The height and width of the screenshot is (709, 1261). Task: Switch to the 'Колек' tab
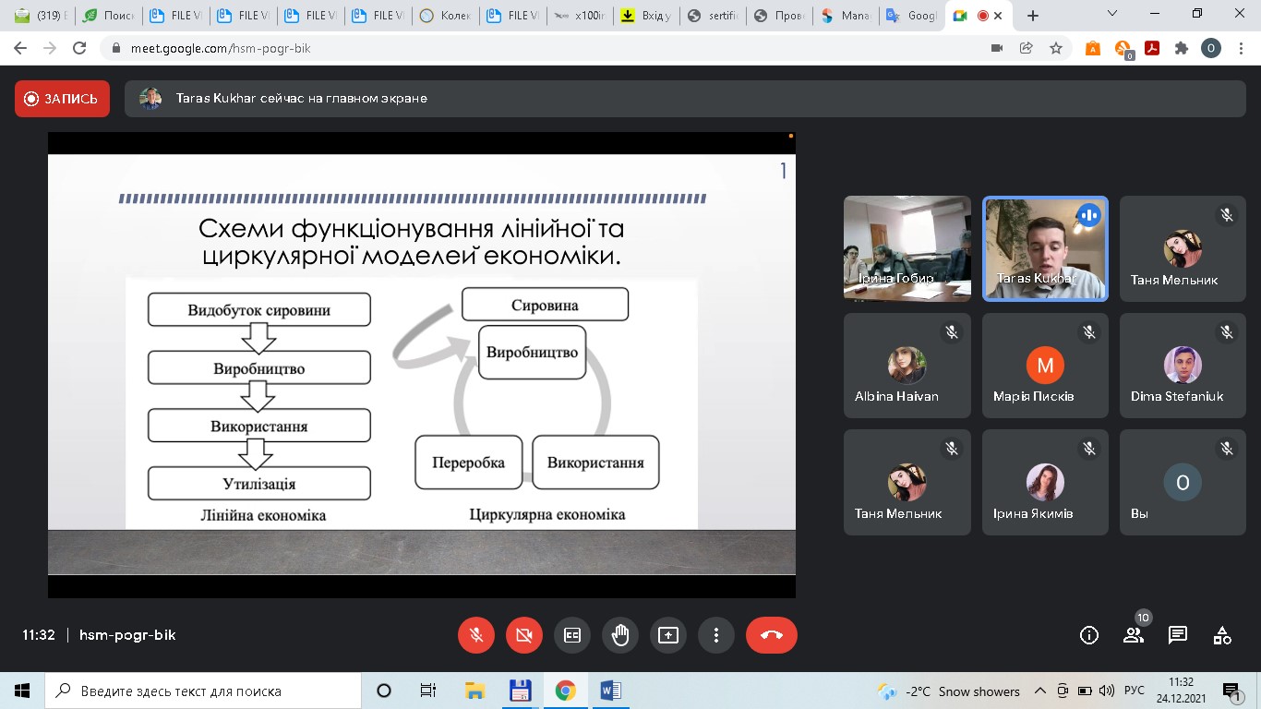[445, 16]
